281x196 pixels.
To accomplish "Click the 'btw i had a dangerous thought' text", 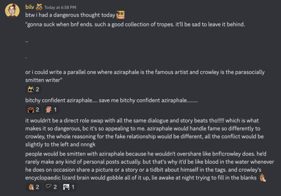I will pos(70,15).
